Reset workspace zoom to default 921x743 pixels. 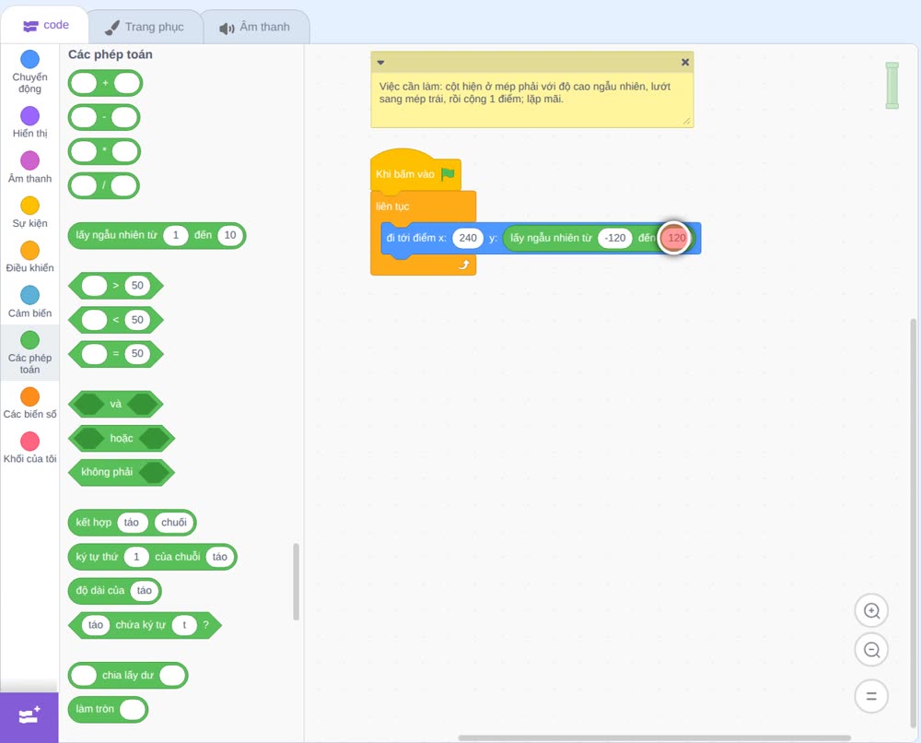pyautogui.click(x=871, y=696)
